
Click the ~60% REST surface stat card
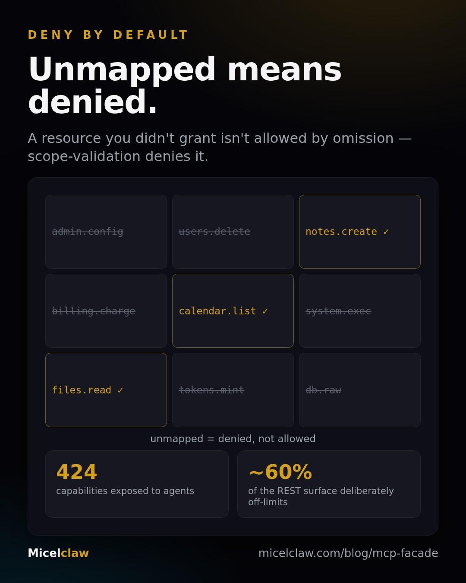click(329, 484)
